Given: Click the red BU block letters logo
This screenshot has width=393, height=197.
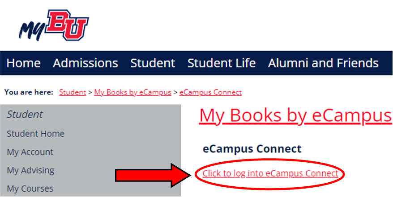Looking at the screenshot, I should pyautogui.click(x=68, y=25).
